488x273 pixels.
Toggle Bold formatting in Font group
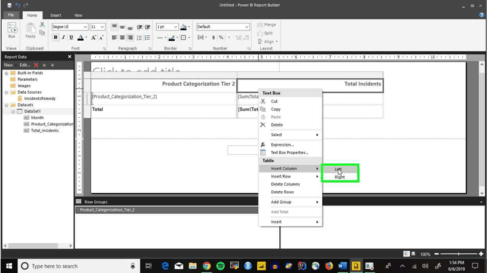pyautogui.click(x=56, y=37)
